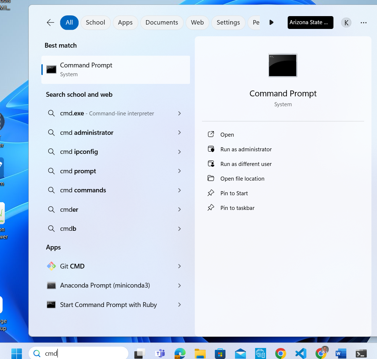Launch Google Chrome beside the Mail icon

tap(281, 354)
